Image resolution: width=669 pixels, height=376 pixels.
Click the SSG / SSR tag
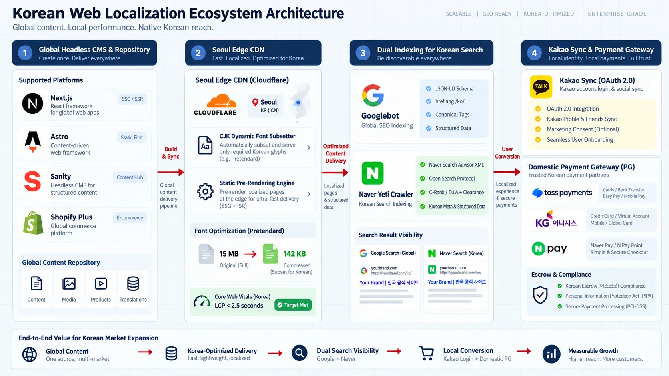(x=132, y=99)
